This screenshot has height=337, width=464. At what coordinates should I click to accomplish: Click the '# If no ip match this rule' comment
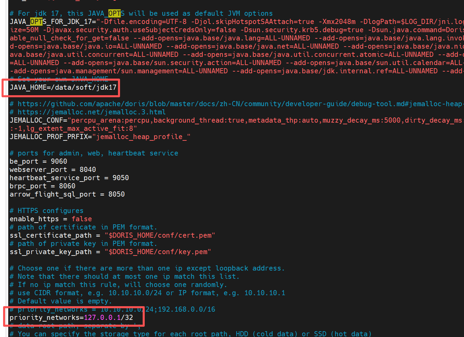pyautogui.click(x=119, y=285)
